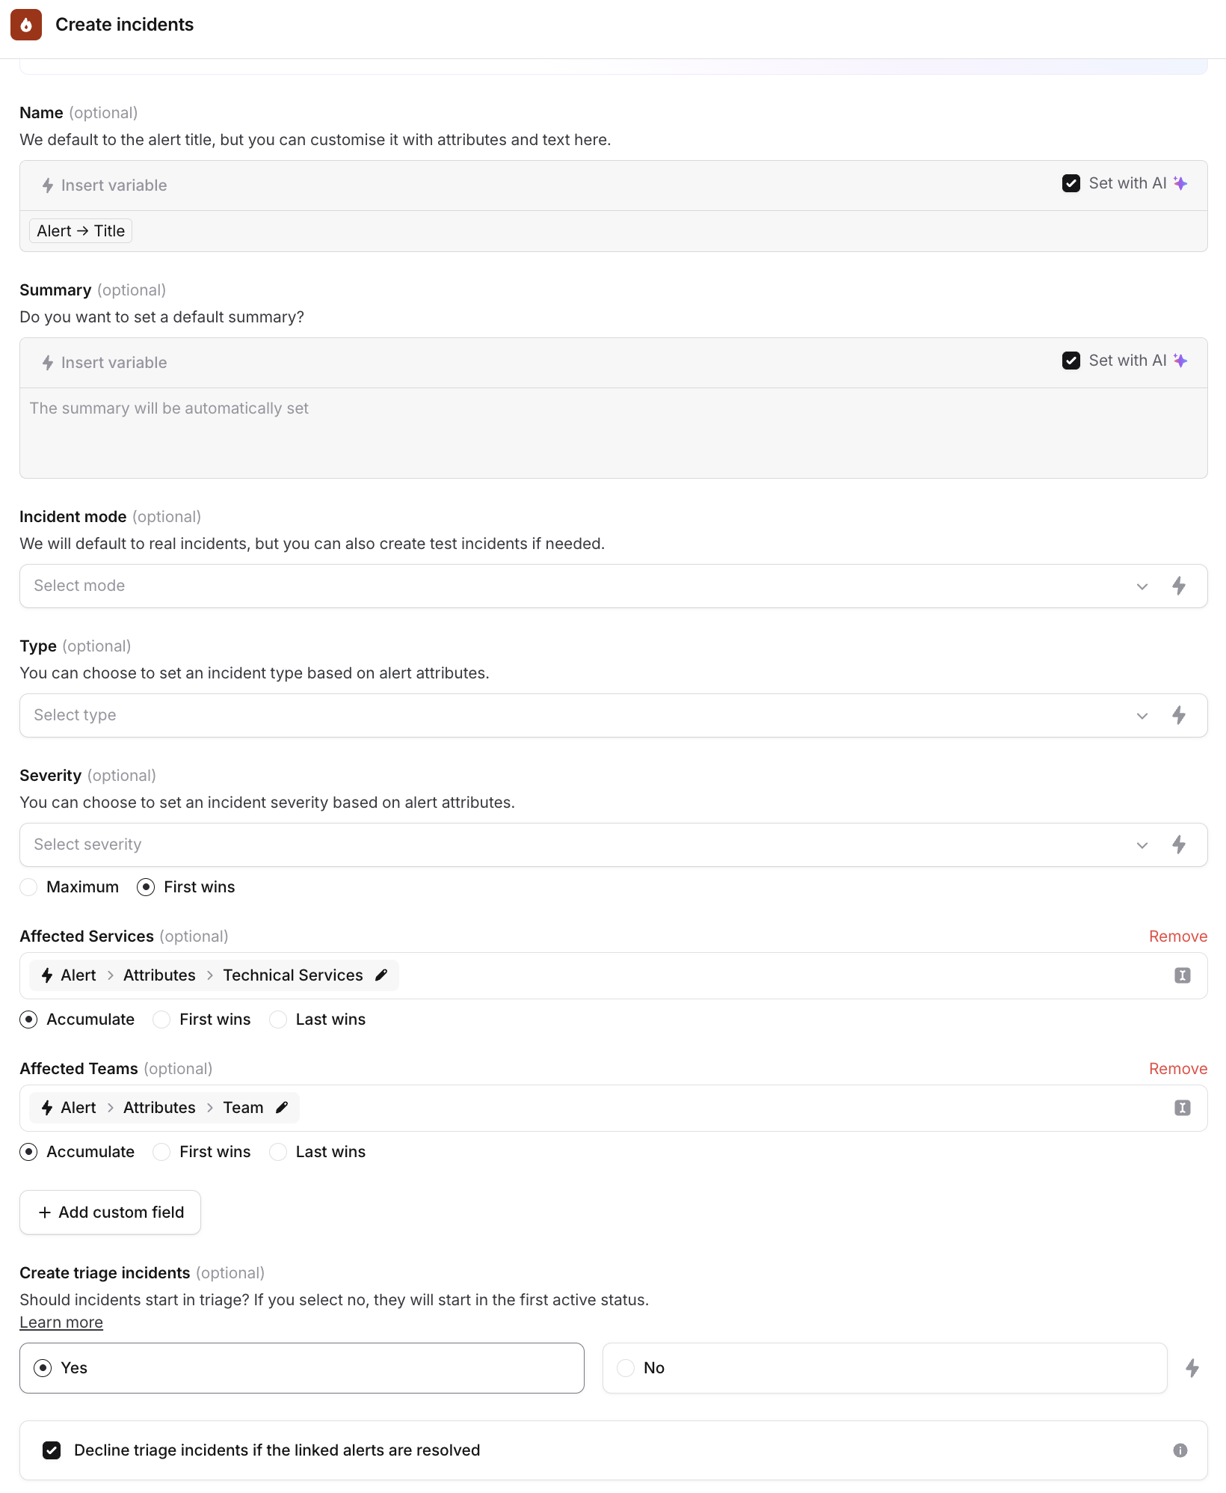Select Maximum severity radio option
The height and width of the screenshot is (1493, 1226).
tap(28, 887)
